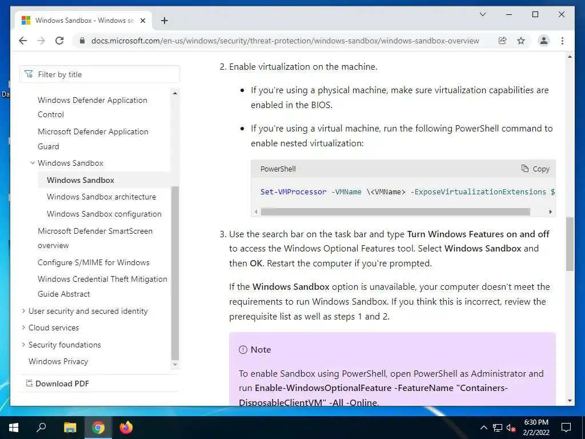The width and height of the screenshot is (585, 439).
Task: Open Windows Sandbox configuration
Action: [x=104, y=214]
